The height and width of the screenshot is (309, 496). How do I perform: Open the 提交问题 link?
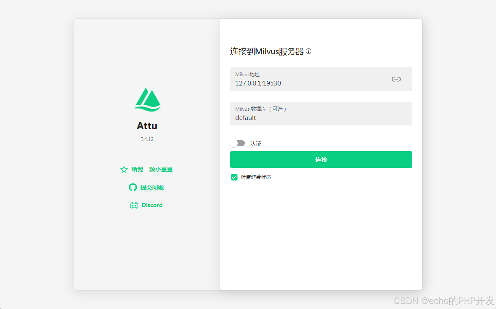(152, 187)
